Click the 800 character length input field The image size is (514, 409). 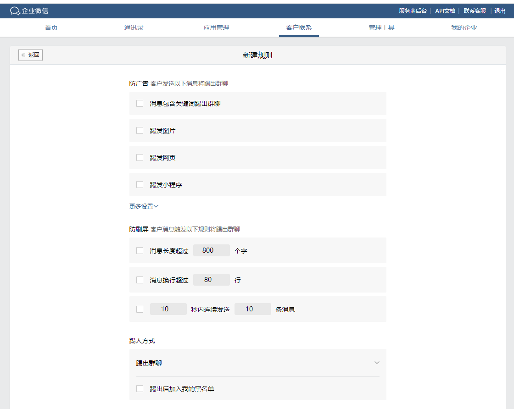tap(211, 250)
